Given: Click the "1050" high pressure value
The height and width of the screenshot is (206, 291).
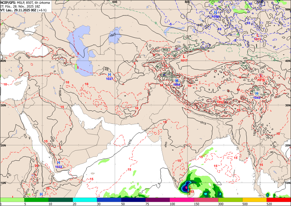Looking at the screenshot, I should 215,17.
